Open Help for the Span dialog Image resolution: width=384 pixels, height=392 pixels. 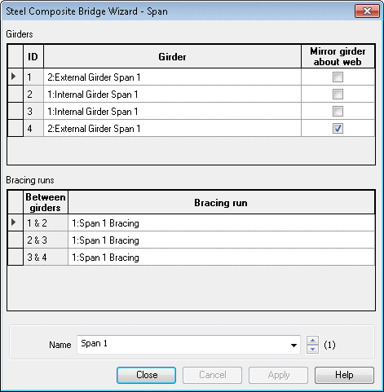(344, 375)
